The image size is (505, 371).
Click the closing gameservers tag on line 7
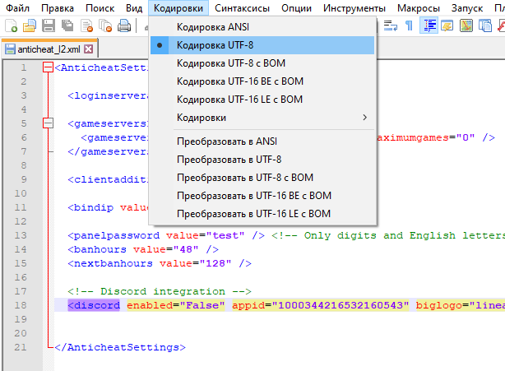coord(108,151)
